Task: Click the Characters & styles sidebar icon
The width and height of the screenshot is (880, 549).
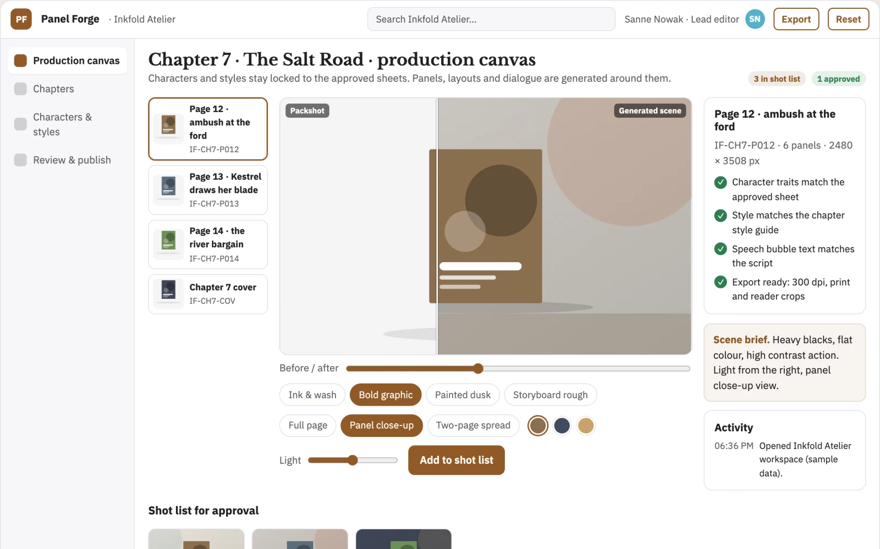Action: click(x=20, y=124)
